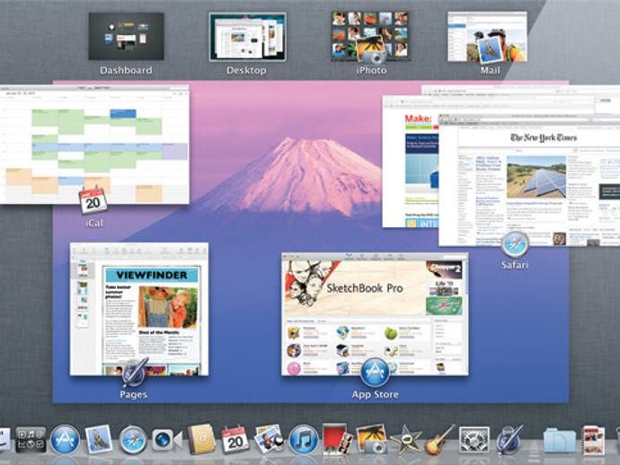Select the iCal calendar window

(94, 145)
